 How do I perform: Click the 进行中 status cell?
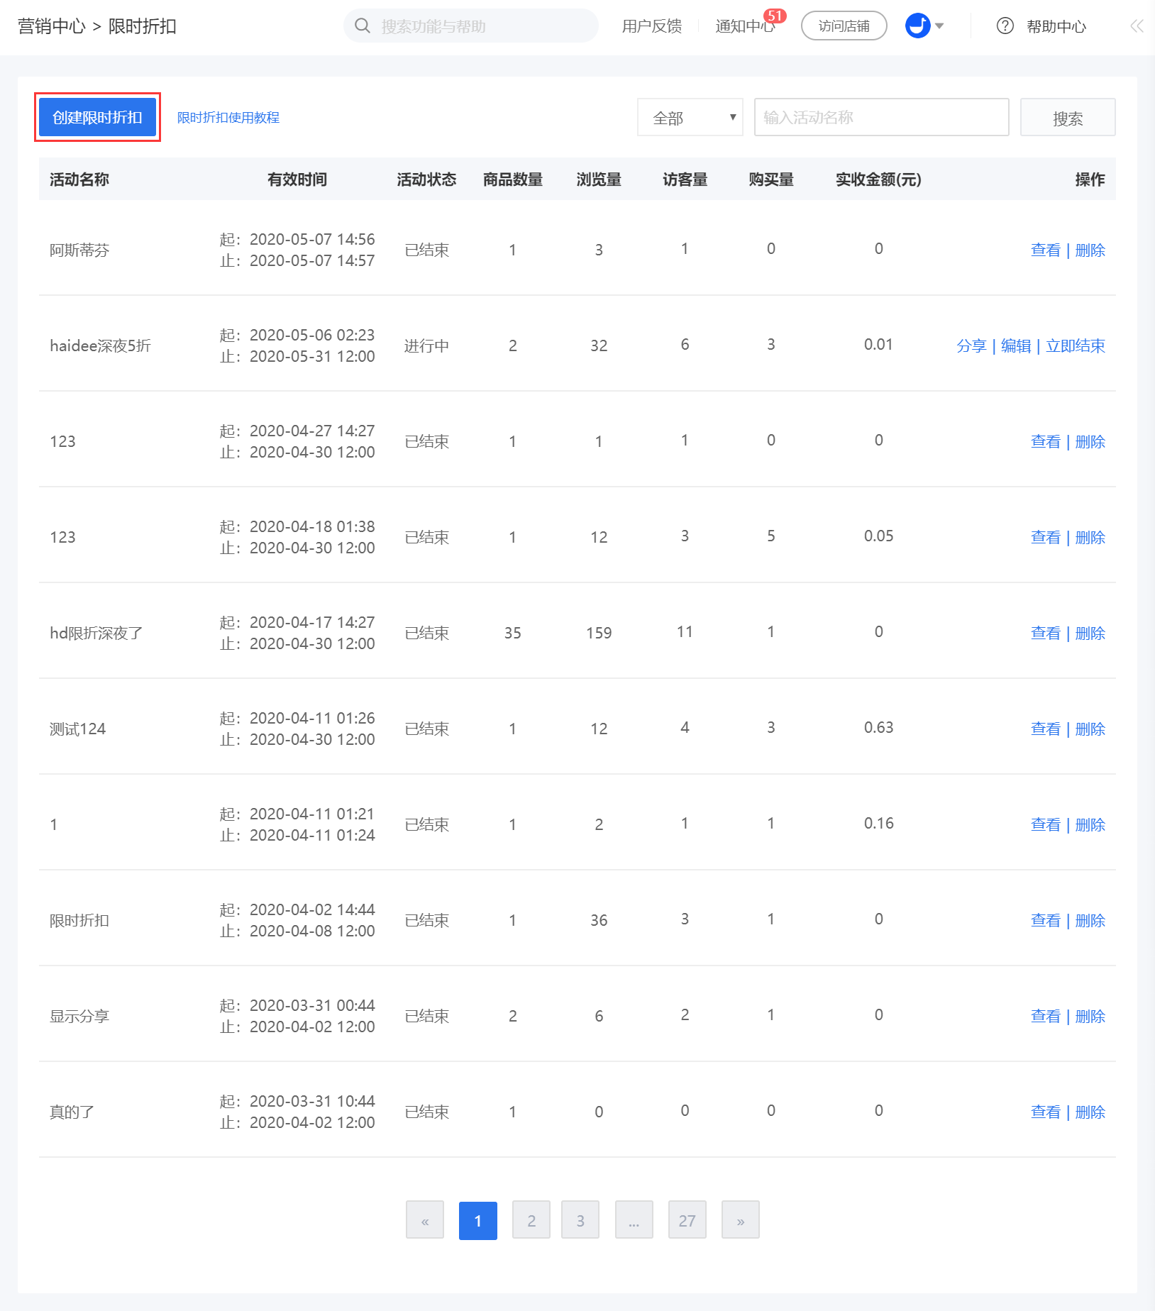coord(426,345)
